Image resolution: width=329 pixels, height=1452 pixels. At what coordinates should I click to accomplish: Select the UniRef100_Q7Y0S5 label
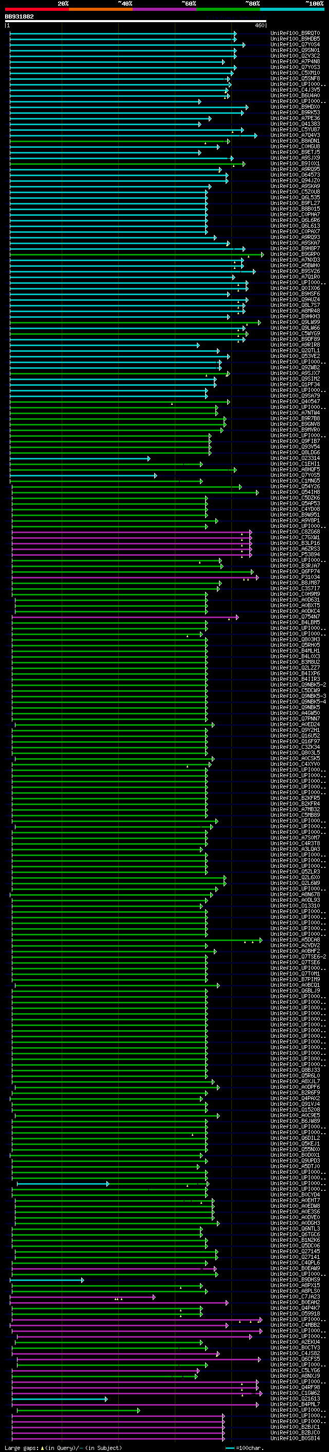(295, 475)
